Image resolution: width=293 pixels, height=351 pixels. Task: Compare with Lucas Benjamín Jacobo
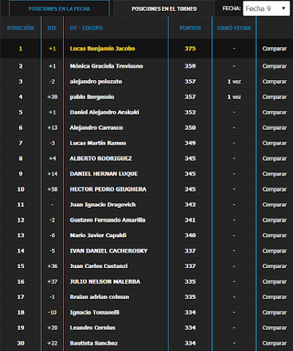[x=275, y=48]
